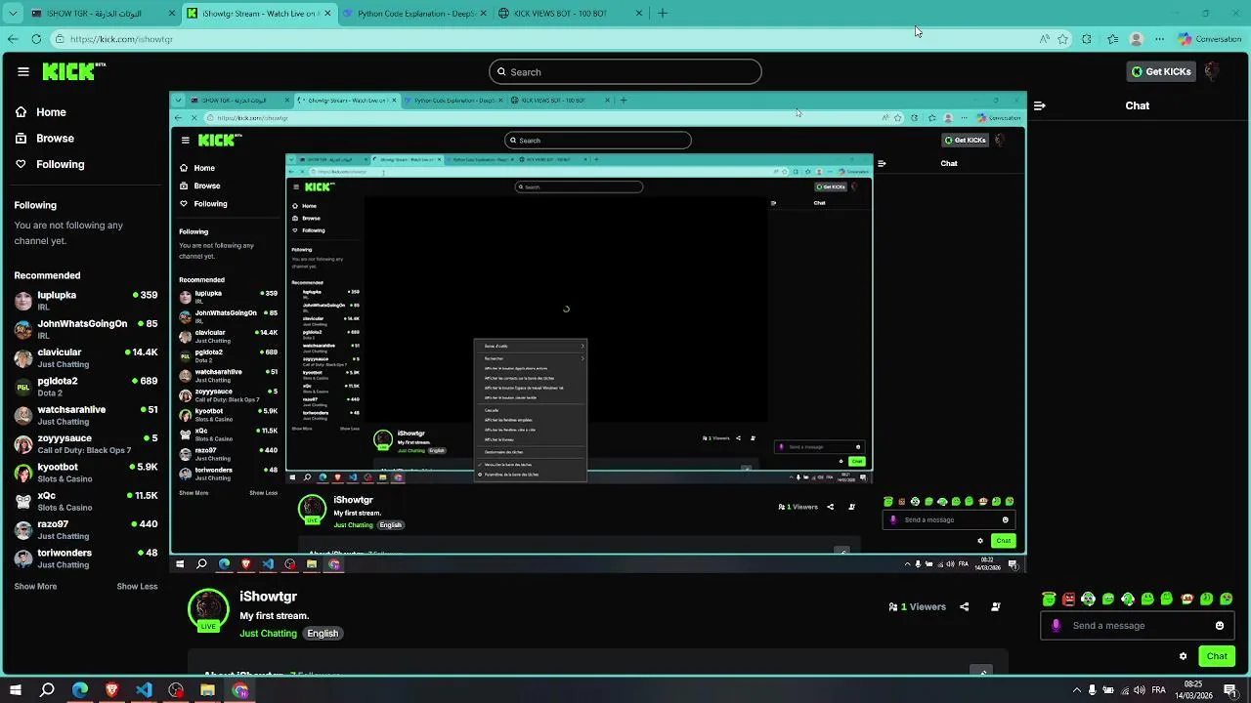1251x703 pixels.
Task: Pick the green halo emote above message box
Action: coord(1049,599)
